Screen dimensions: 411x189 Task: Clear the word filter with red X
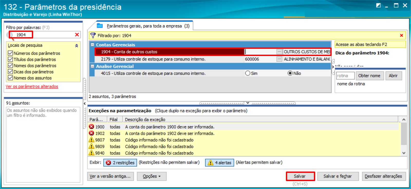point(77,35)
